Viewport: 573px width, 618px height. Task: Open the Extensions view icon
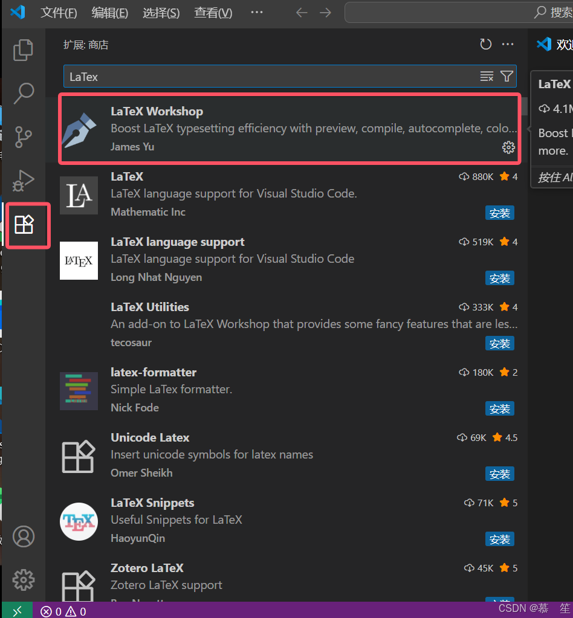[24, 225]
